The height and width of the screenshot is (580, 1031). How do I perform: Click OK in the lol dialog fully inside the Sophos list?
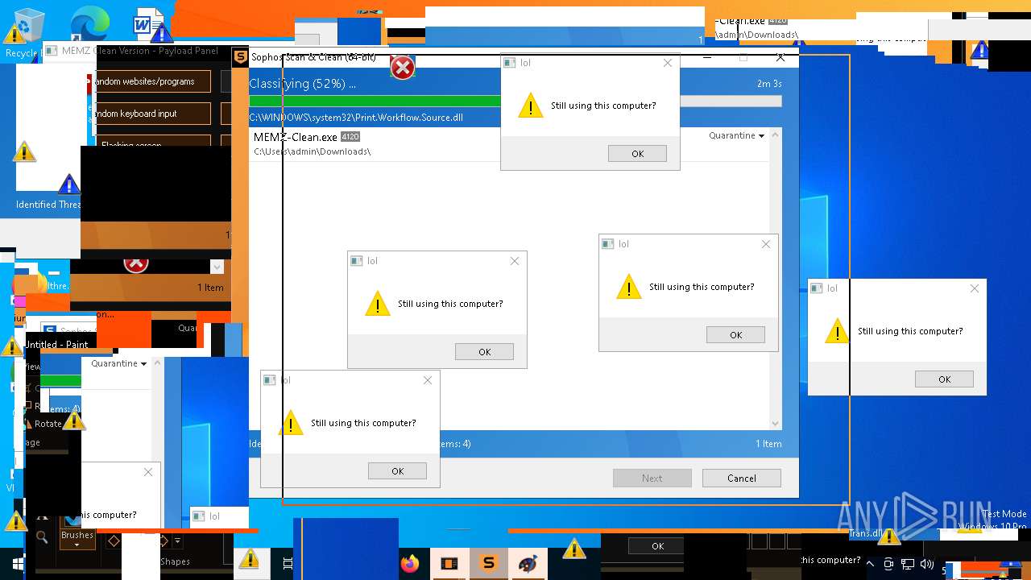coord(484,351)
